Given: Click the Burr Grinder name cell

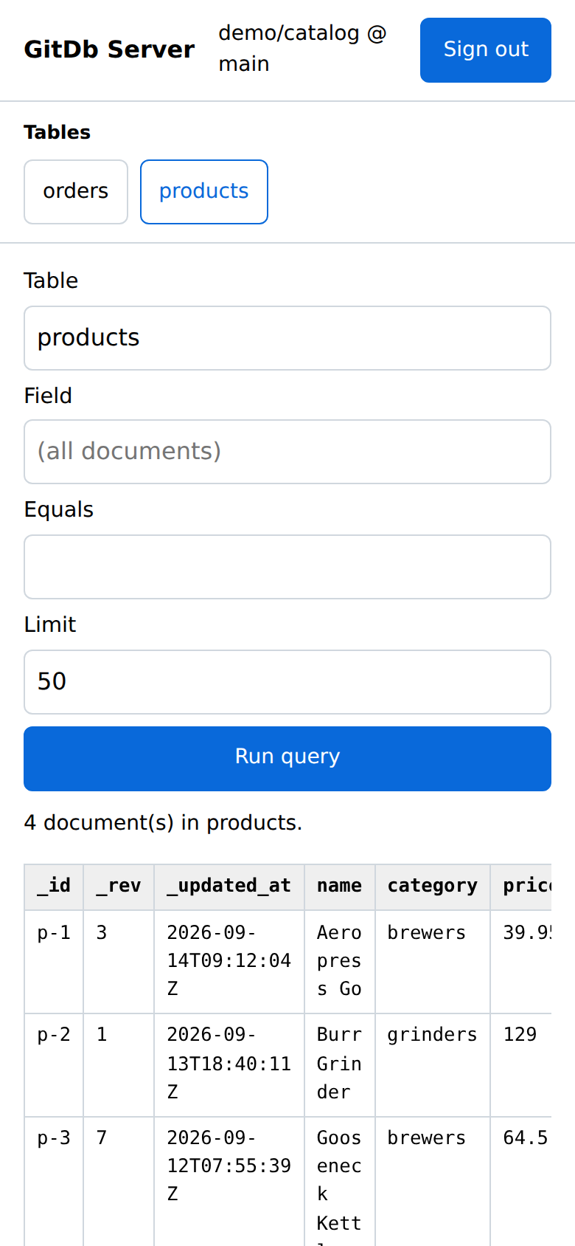Looking at the screenshot, I should [340, 1065].
